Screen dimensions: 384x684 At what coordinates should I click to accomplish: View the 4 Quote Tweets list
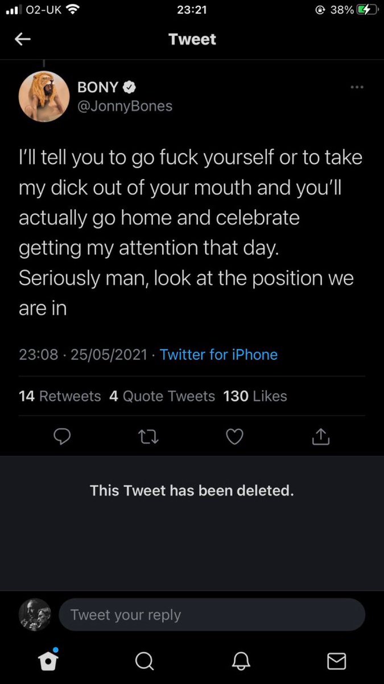162,396
